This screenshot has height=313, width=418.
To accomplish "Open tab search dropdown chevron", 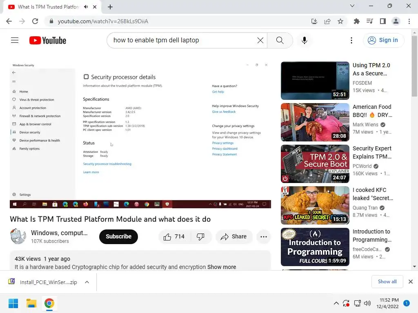I will (x=352, y=6).
